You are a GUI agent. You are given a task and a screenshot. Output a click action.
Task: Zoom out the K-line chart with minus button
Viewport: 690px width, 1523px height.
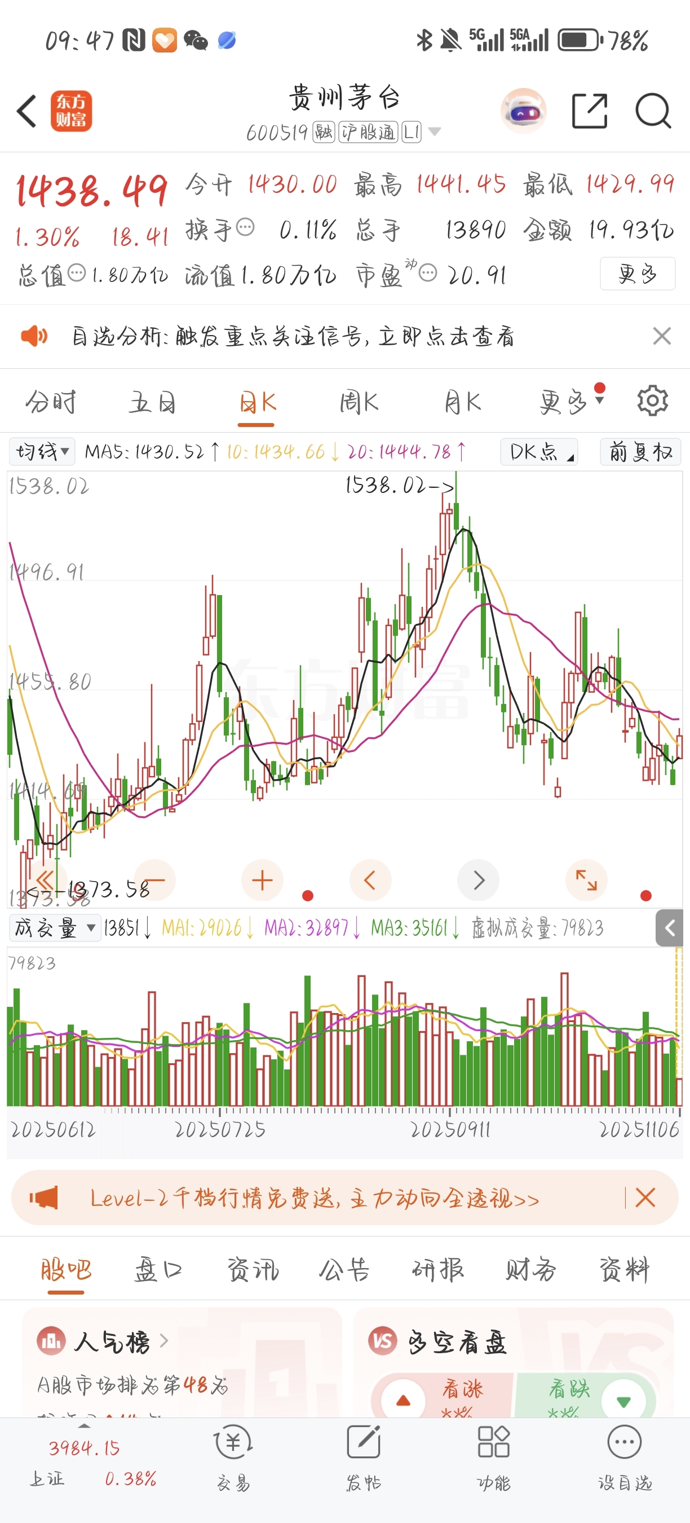pyautogui.click(x=155, y=881)
